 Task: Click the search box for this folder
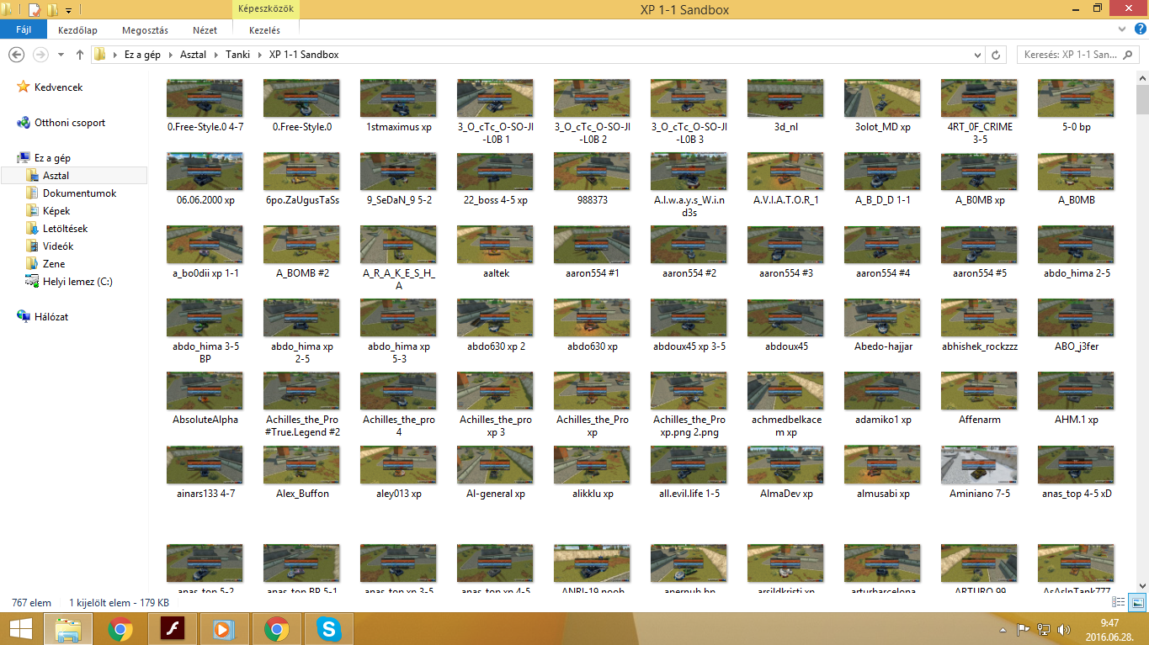(x=1069, y=55)
